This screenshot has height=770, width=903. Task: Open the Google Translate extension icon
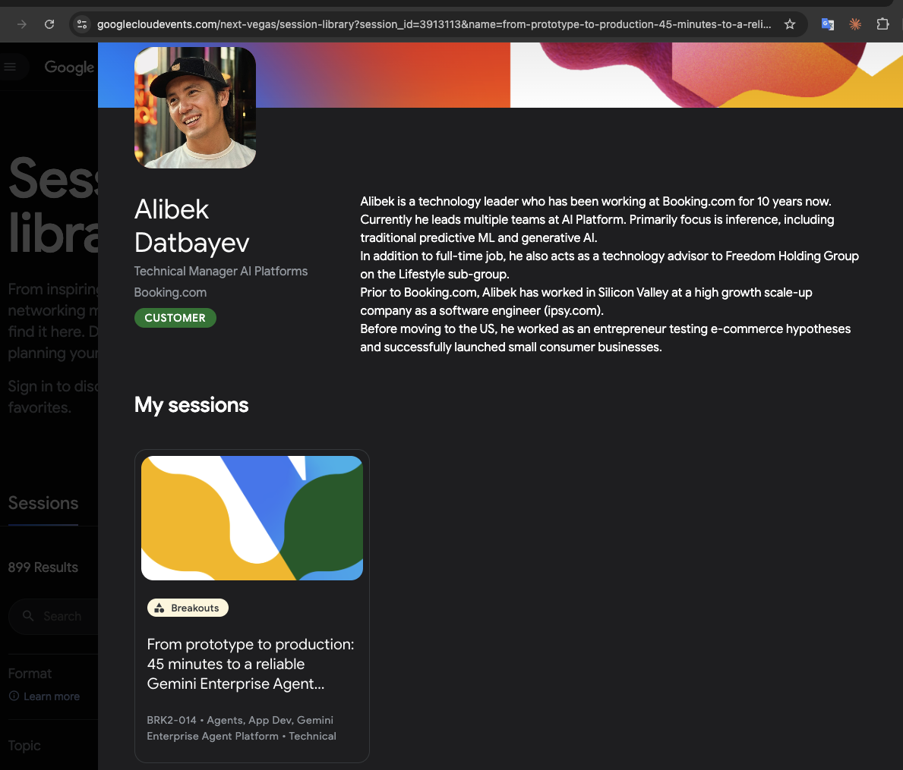click(x=828, y=24)
